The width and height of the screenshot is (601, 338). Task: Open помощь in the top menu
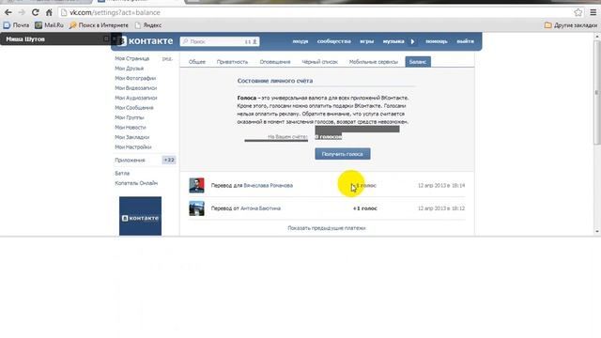[437, 41]
